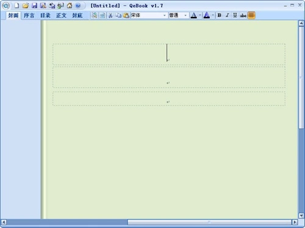The image size is (305, 228).
Task: Click the round QeBook application button
Action: click(x=5, y=5)
